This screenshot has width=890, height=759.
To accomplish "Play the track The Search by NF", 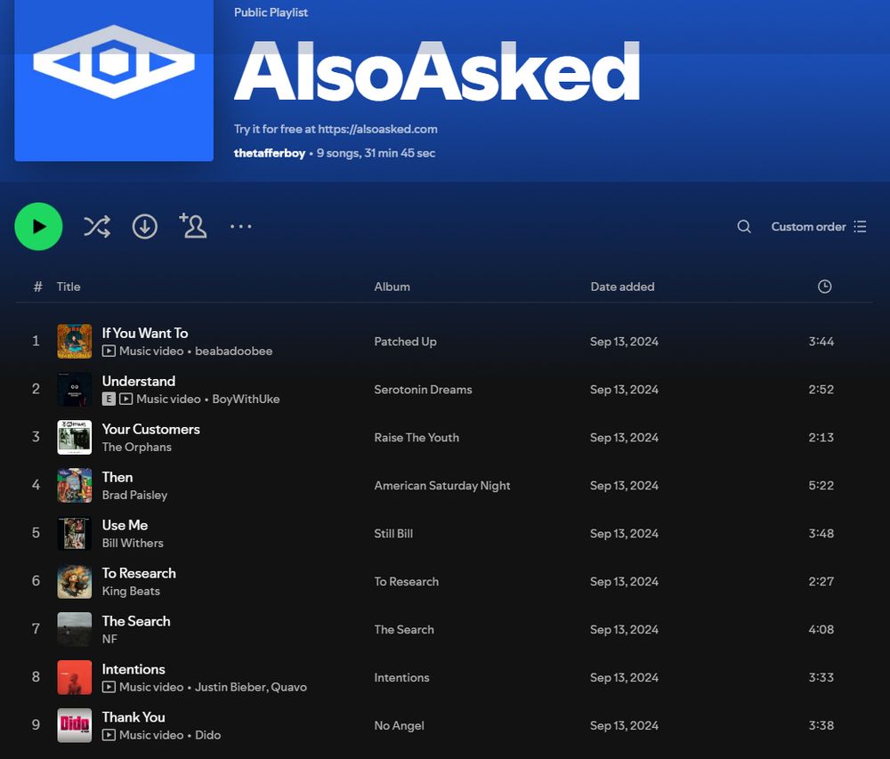I will point(136,620).
